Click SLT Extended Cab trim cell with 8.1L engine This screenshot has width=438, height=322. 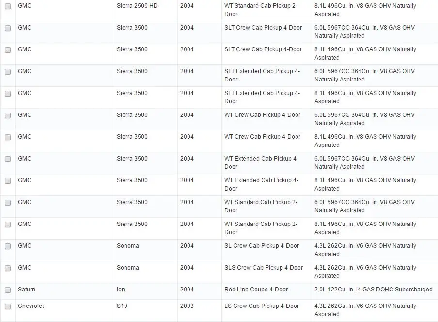point(266,97)
